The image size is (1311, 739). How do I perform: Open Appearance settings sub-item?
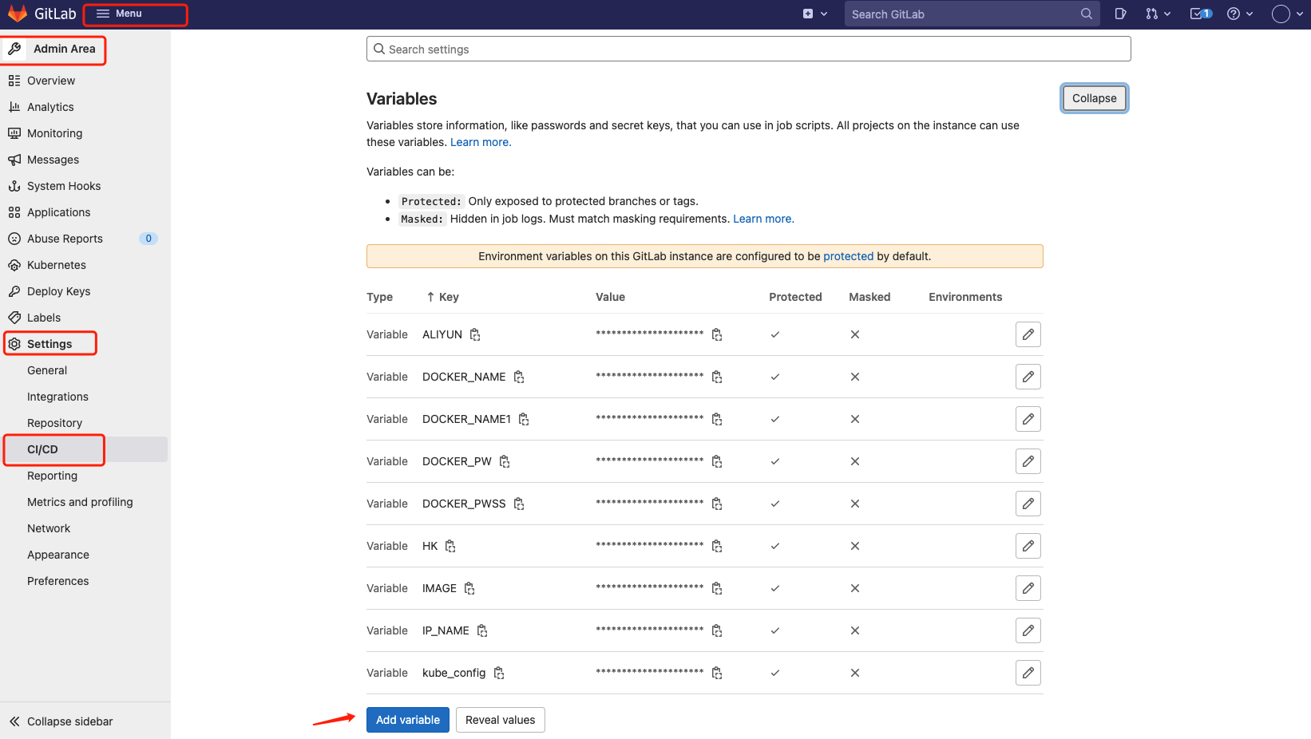click(x=57, y=555)
